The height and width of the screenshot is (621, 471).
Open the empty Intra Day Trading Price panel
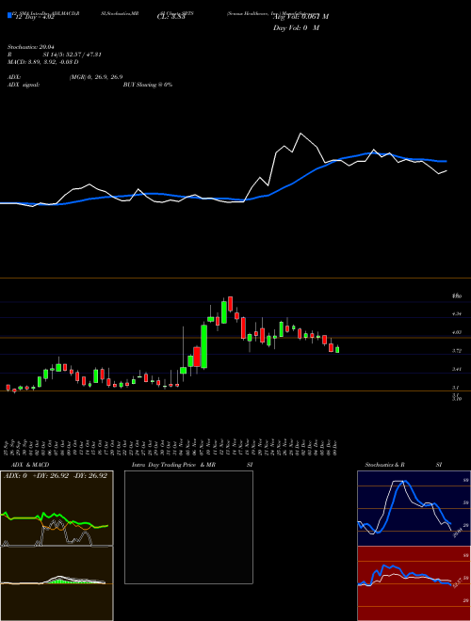(188, 527)
